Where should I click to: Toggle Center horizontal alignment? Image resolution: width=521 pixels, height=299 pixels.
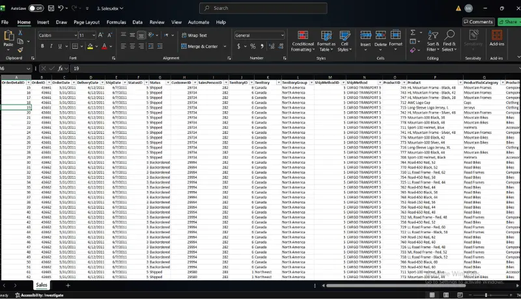[132, 46]
